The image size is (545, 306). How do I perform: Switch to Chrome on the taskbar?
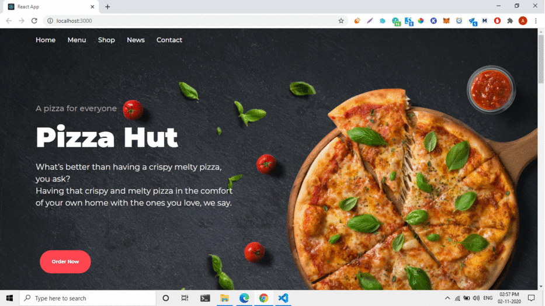pos(263,298)
